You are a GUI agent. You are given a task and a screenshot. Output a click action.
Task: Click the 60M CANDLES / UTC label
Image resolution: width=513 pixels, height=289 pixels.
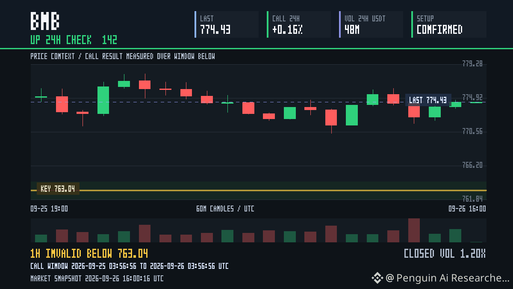click(225, 209)
